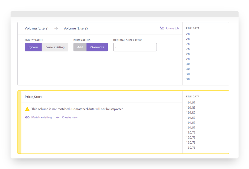Match Price_Store to an existing column
The width and height of the screenshot is (249, 169).
[38, 117]
